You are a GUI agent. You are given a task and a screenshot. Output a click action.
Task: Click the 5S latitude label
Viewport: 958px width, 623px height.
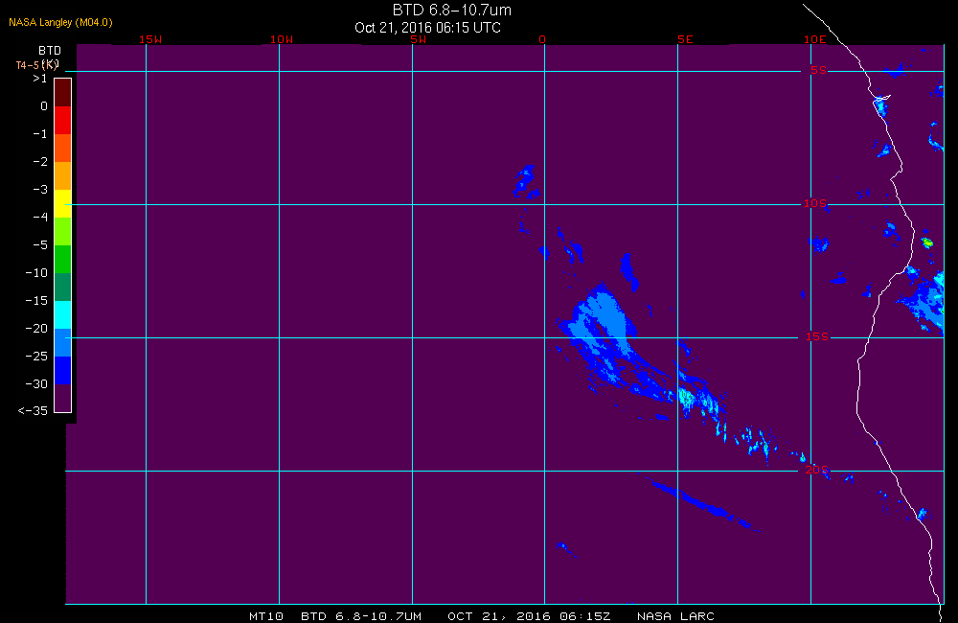tap(819, 70)
